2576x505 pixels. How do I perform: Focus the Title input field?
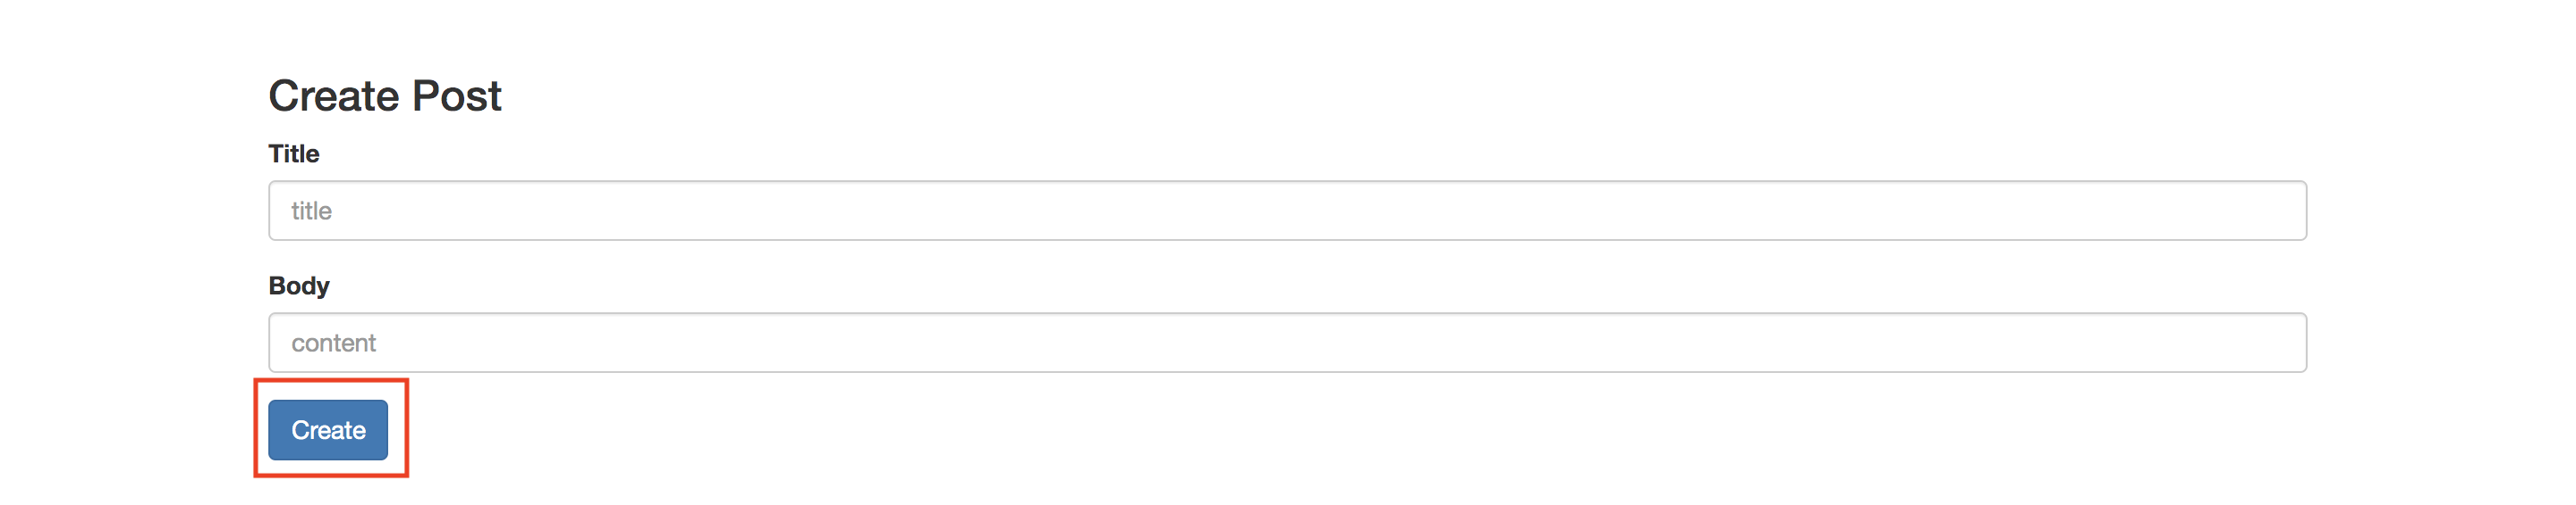coord(1286,211)
